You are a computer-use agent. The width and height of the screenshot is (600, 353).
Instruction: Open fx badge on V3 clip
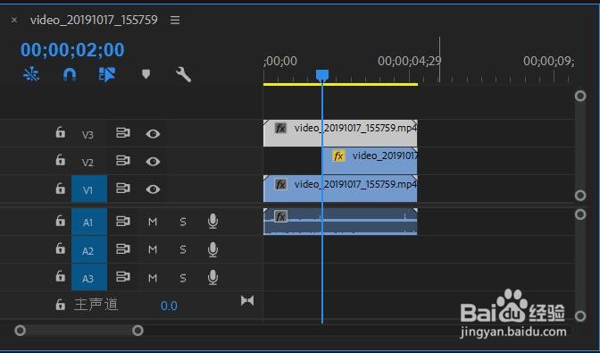pyautogui.click(x=280, y=129)
